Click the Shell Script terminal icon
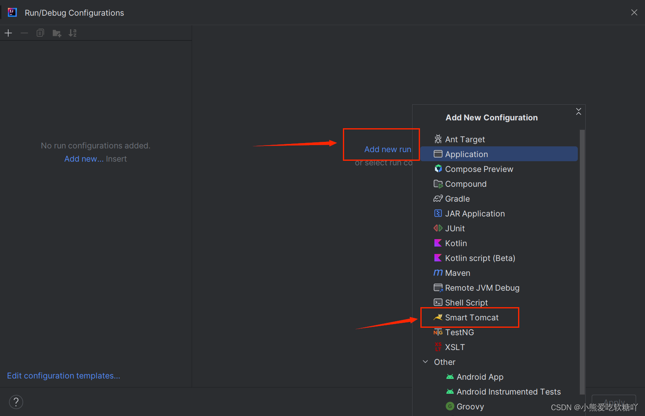The image size is (645, 416). click(438, 303)
